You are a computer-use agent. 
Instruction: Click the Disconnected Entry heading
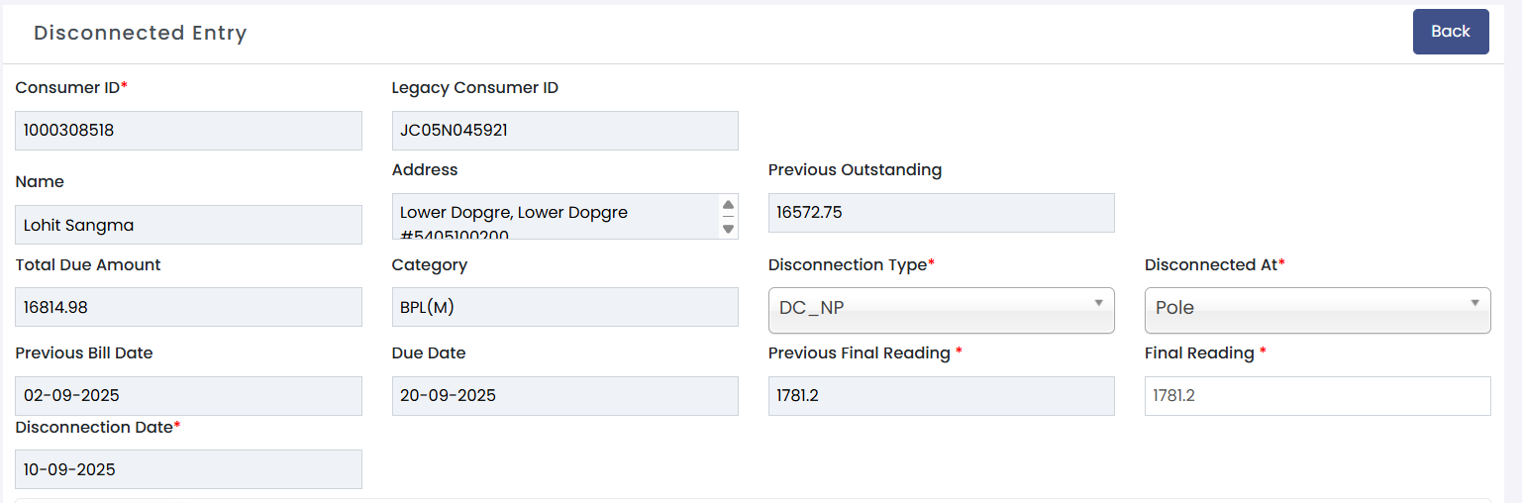coord(140,33)
